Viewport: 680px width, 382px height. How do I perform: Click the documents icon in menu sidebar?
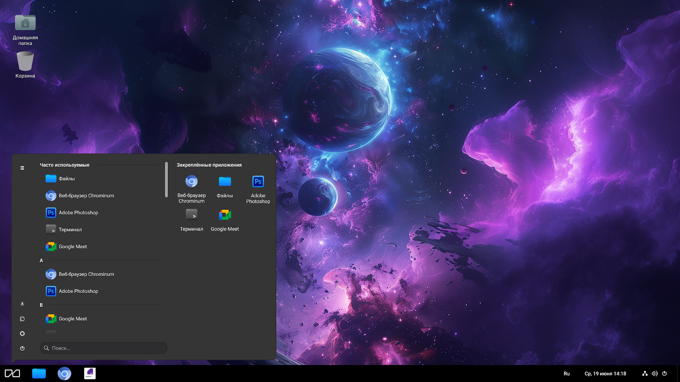[22, 319]
